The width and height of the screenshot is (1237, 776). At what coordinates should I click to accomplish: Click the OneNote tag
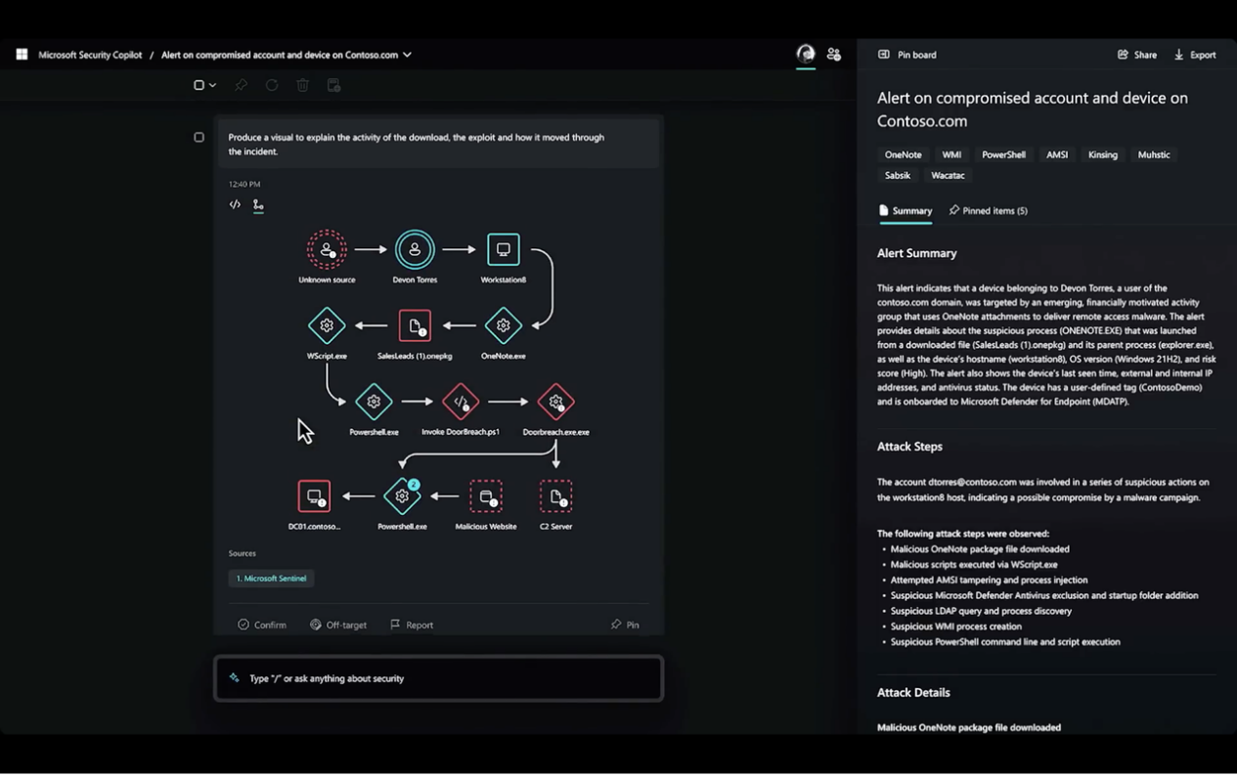[x=903, y=154]
